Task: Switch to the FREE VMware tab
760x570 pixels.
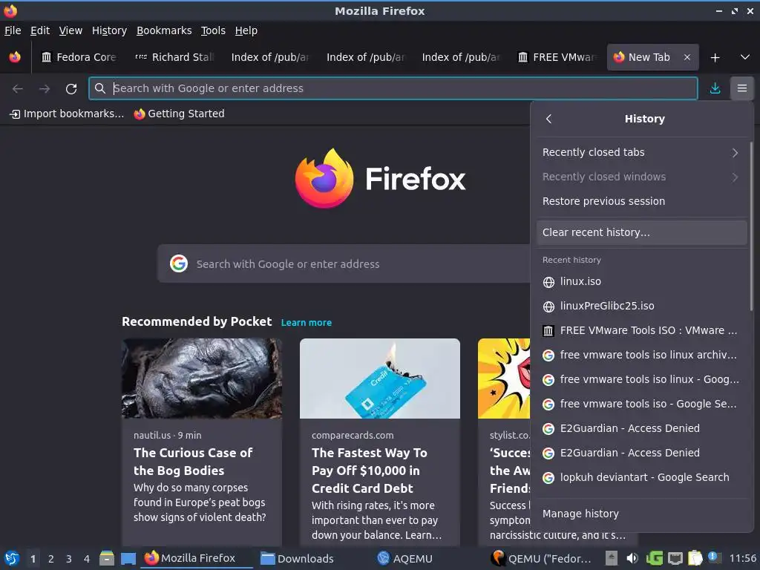Action: (557, 57)
